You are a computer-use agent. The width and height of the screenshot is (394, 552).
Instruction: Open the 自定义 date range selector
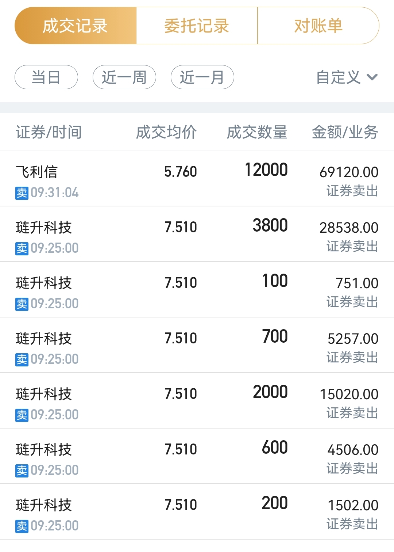347,77
